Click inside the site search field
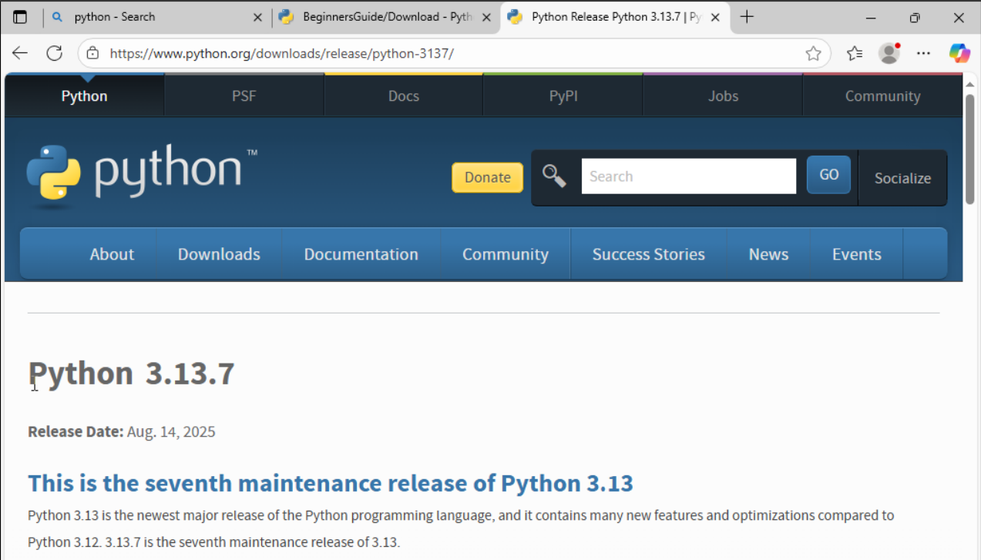The width and height of the screenshot is (981, 560). tap(688, 176)
